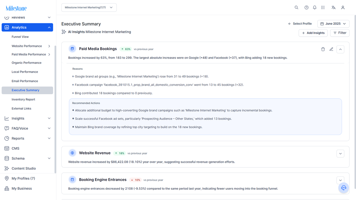
Task: Delete the Paid Media Bookings insight
Action: [323, 49]
